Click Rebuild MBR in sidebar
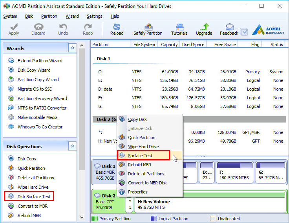Image resolution: width=289 pixels, height=223 pixels. [24, 215]
